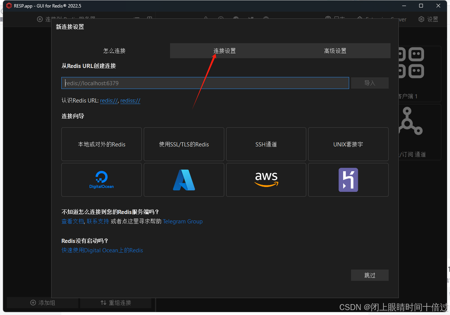
Task: Select the UNIX套接字 wizard option
Action: click(x=348, y=144)
